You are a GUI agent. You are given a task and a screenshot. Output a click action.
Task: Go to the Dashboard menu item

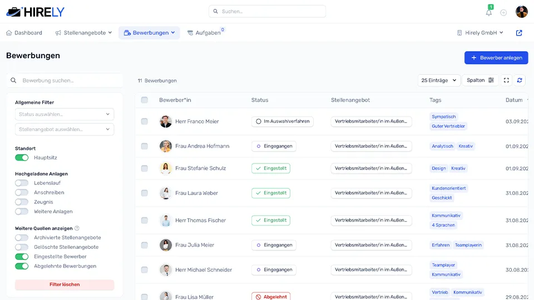point(24,33)
